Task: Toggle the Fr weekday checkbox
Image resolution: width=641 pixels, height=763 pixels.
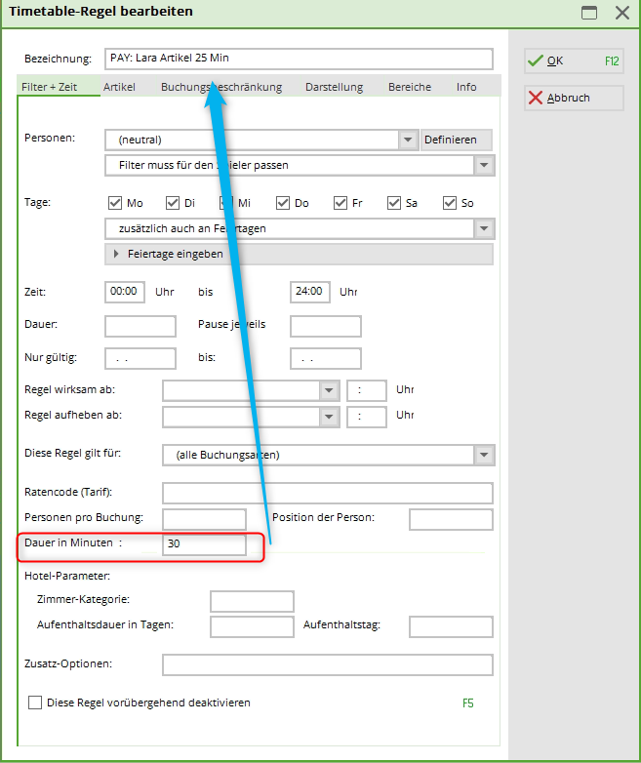Action: point(341,203)
